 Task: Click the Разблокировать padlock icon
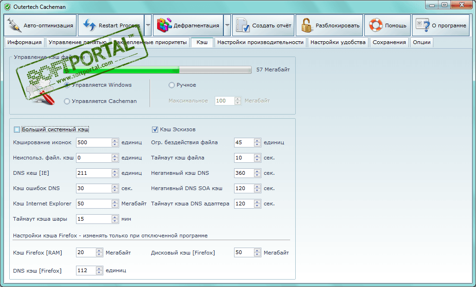[307, 26]
